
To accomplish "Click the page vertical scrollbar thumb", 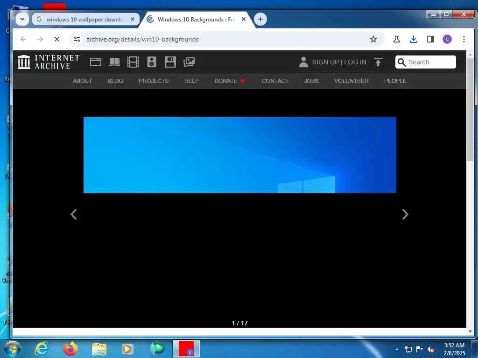I will pyautogui.click(x=470, y=110).
